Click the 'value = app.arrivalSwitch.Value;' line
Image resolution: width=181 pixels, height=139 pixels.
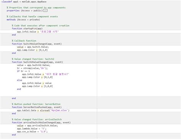coord(37,126)
